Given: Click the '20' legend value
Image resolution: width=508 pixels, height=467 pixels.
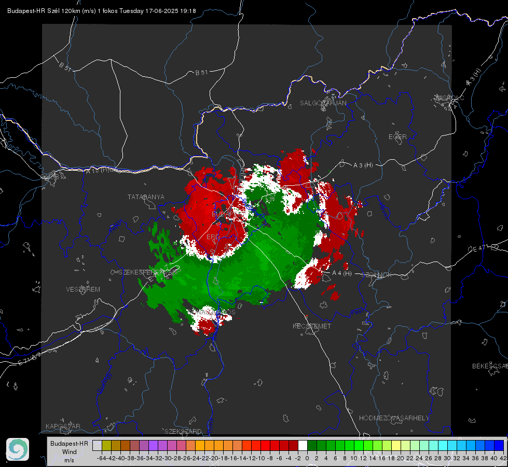Looking at the screenshot, I should pos(401,458).
